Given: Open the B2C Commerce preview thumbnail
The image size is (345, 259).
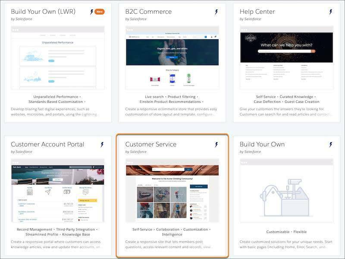Looking at the screenshot, I should [x=172, y=58].
